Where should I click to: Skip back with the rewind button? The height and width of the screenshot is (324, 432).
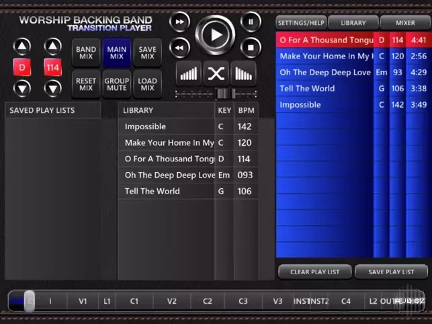179,48
